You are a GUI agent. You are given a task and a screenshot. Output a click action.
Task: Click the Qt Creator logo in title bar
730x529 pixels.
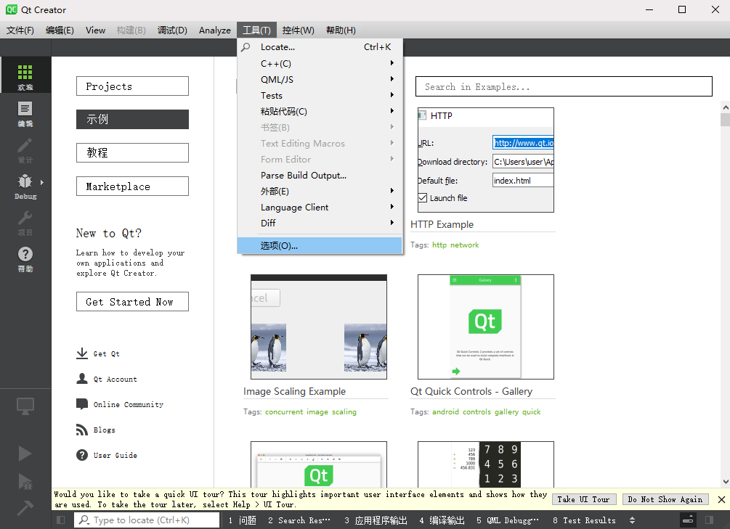coord(12,9)
